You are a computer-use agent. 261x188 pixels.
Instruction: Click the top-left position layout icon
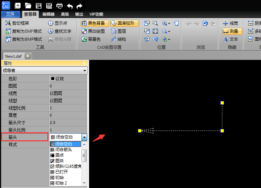(x=147, y=23)
